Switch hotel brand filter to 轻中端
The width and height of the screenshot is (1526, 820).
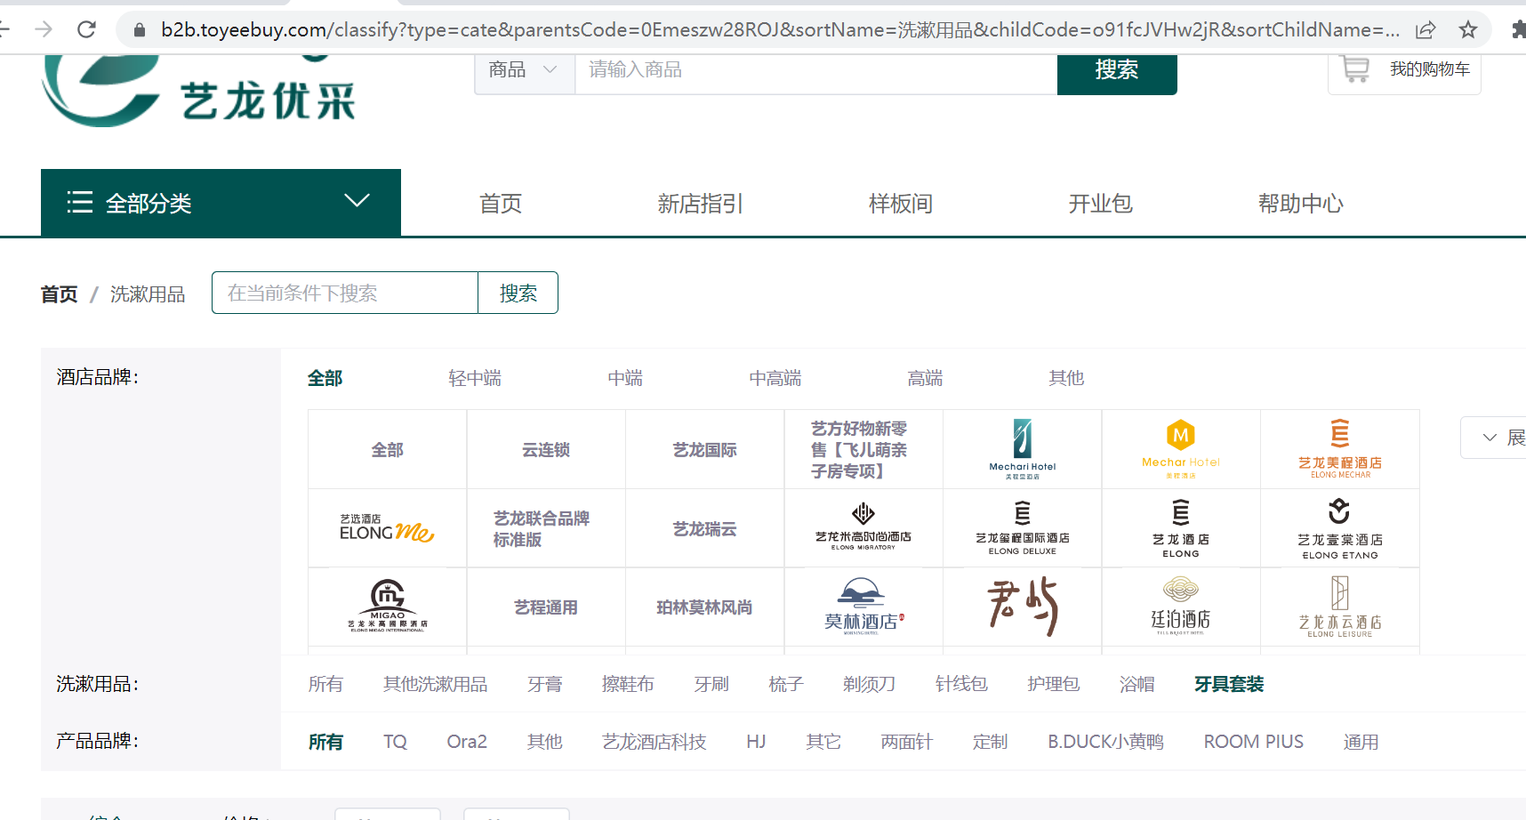pos(475,378)
